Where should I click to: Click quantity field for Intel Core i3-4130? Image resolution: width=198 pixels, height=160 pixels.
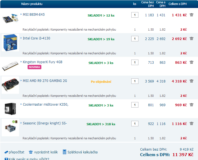click(135, 39)
